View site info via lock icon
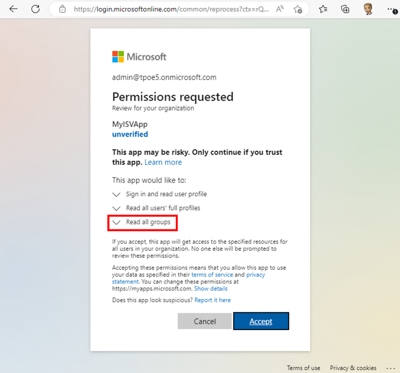Viewport: 400px width, 373px height. pos(62,9)
